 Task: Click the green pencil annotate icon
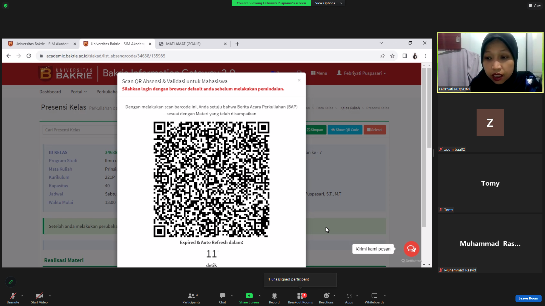[11, 282]
